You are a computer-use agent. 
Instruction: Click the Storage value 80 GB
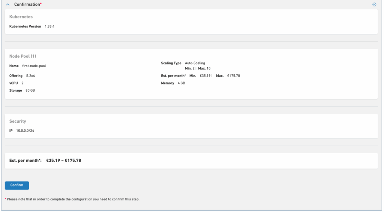click(x=30, y=90)
